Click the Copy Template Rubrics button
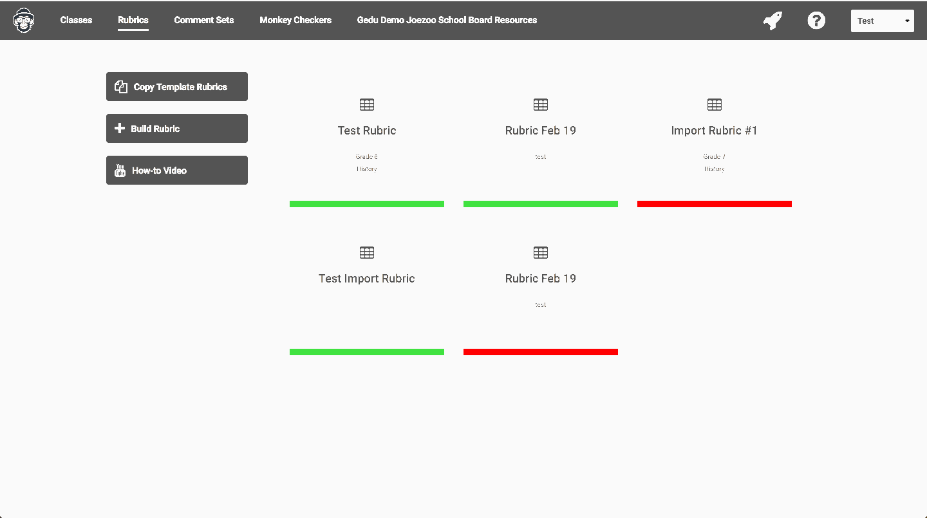Image resolution: width=927 pixels, height=518 pixels. (x=177, y=87)
